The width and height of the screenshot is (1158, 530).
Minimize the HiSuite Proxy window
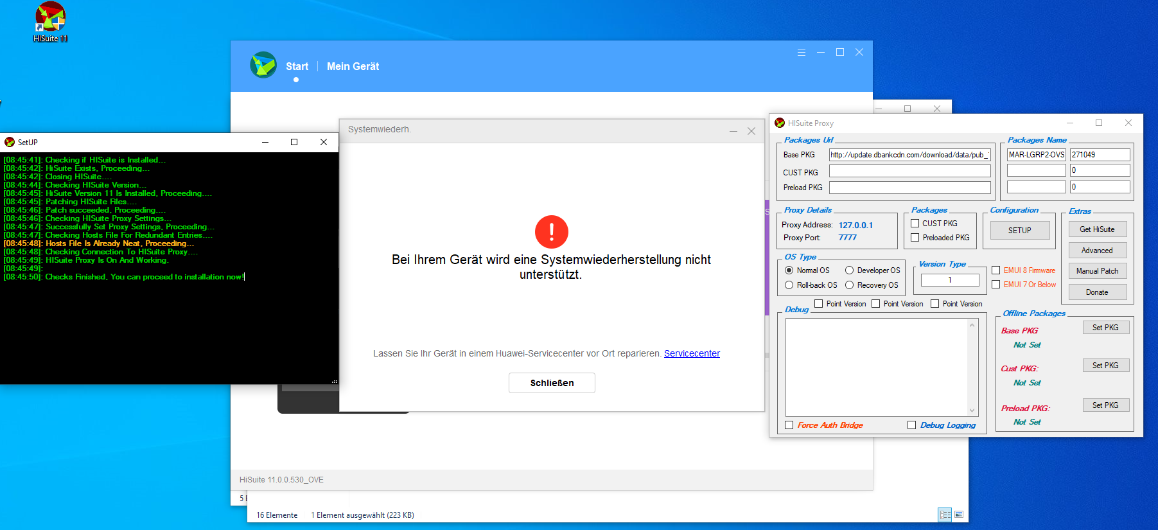[1070, 123]
